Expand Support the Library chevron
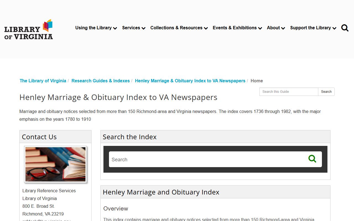The width and height of the screenshot is (354, 221). 334,28
